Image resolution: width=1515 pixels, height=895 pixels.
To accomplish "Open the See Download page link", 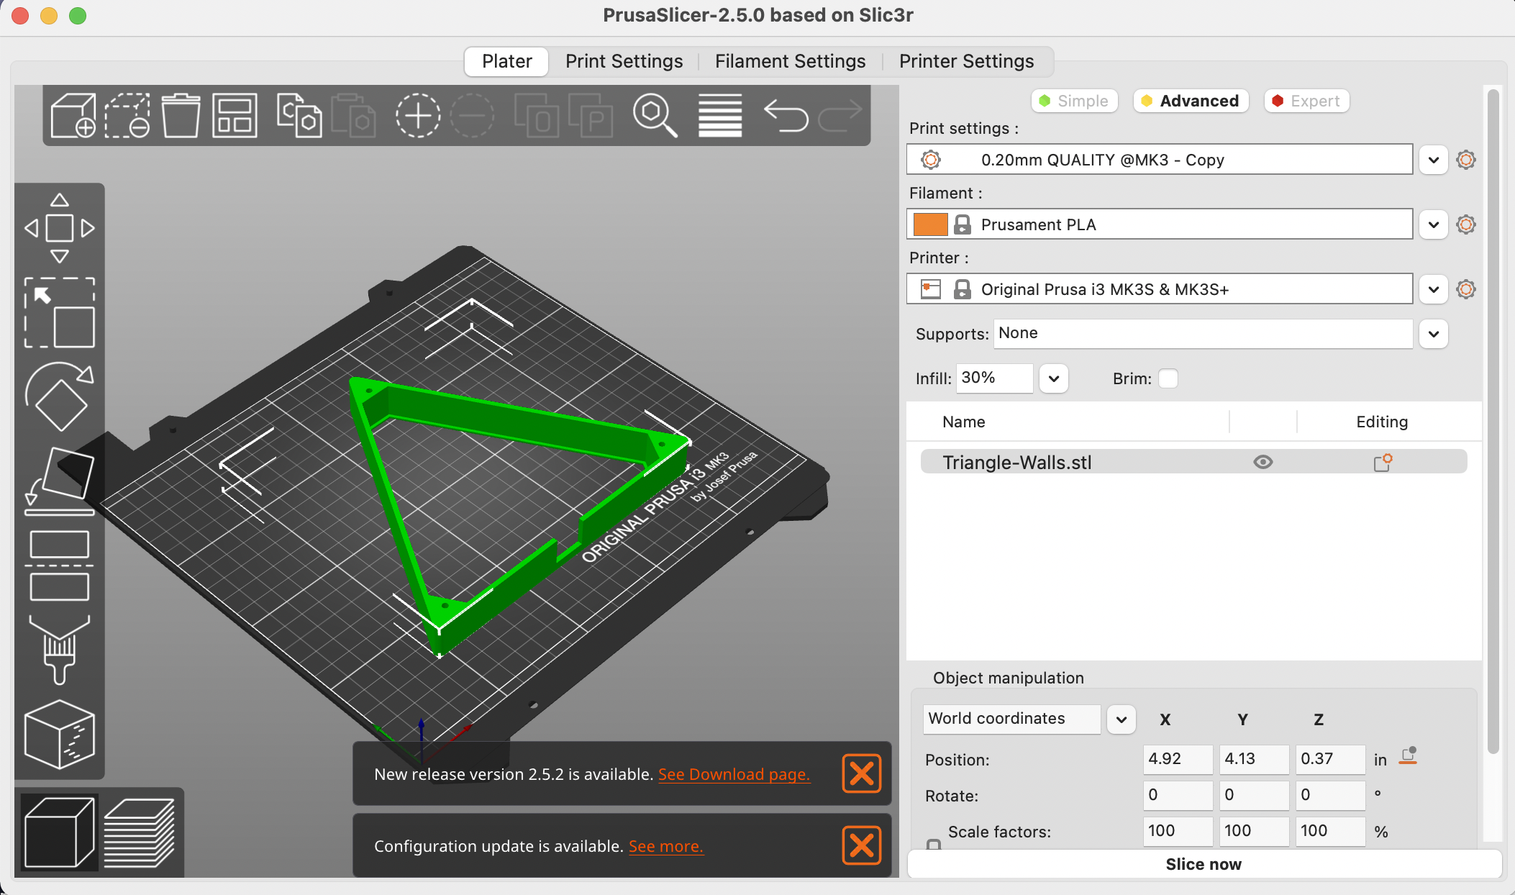I will (x=734, y=774).
